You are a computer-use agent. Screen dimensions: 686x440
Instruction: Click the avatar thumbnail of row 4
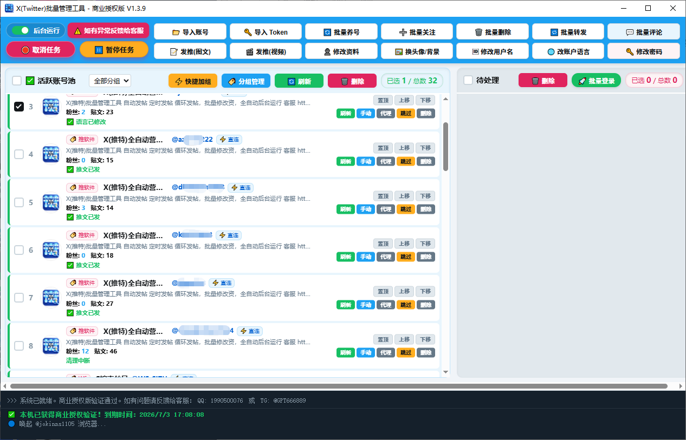(x=51, y=154)
